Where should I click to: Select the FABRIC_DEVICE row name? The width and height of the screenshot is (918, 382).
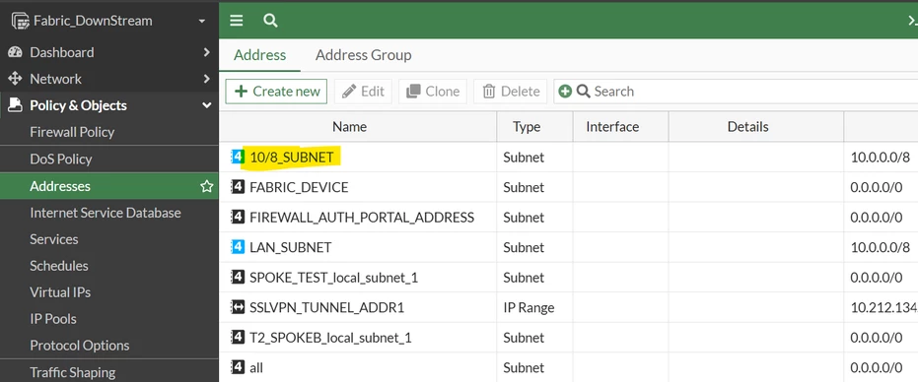(x=299, y=187)
